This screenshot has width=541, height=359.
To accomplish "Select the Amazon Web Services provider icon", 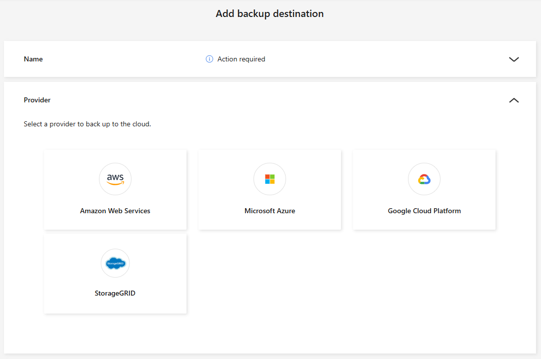I will click(115, 179).
